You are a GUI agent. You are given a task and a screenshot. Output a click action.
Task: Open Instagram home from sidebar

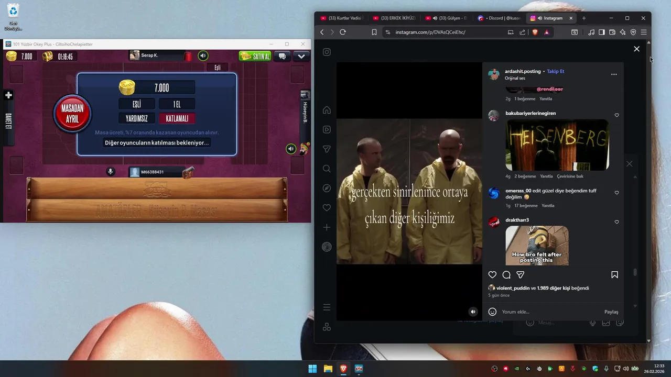pyautogui.click(x=327, y=110)
